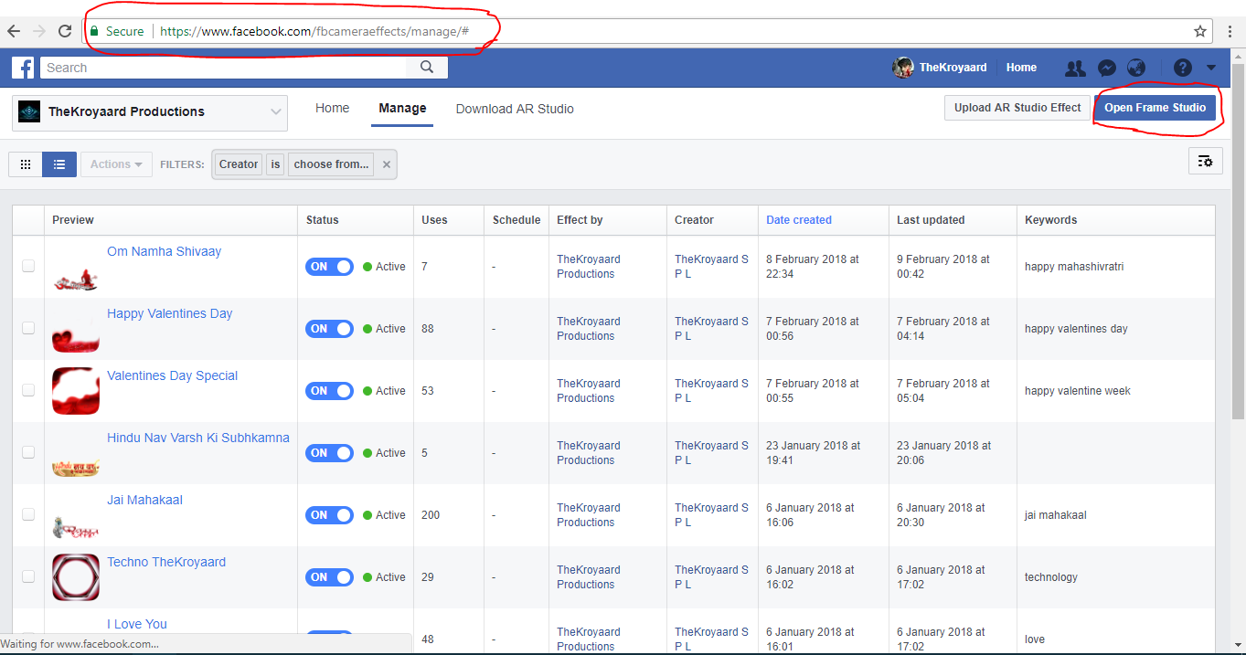
Task: Click in the Facebook search field
Action: [223, 68]
